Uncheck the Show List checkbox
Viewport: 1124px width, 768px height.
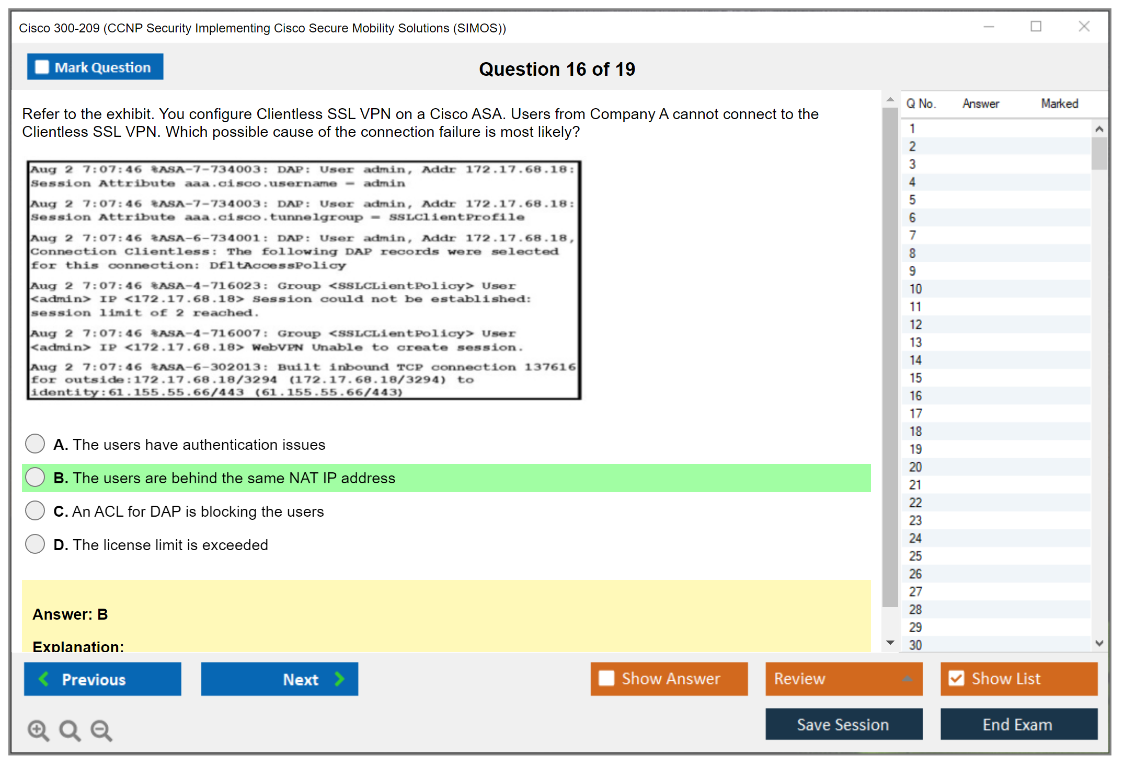(956, 678)
